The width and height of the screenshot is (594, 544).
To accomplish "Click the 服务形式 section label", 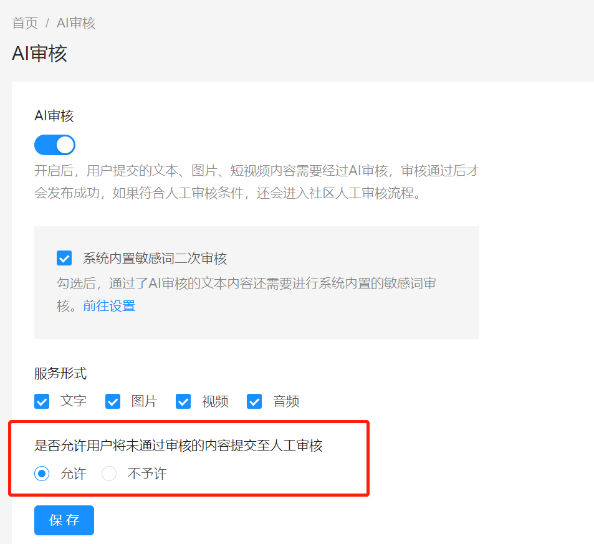I will click(x=60, y=373).
